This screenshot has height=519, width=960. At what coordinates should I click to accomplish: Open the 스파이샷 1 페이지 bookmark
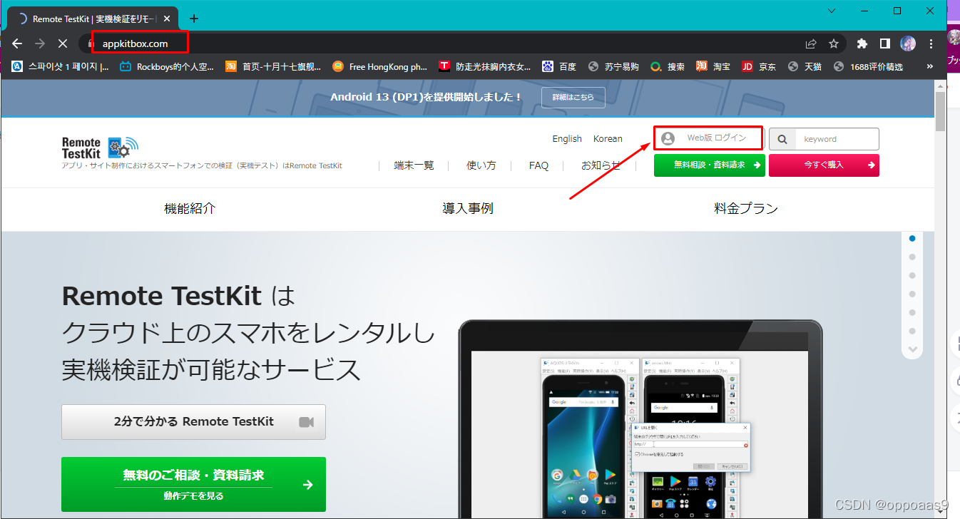click(x=61, y=66)
